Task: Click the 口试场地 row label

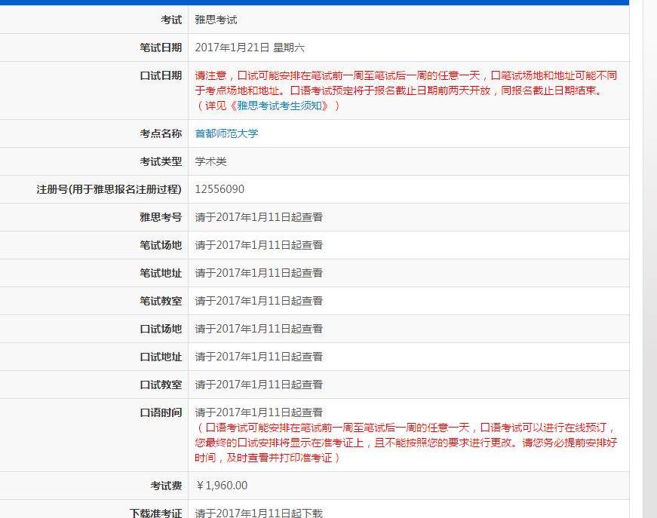Action: [161, 329]
